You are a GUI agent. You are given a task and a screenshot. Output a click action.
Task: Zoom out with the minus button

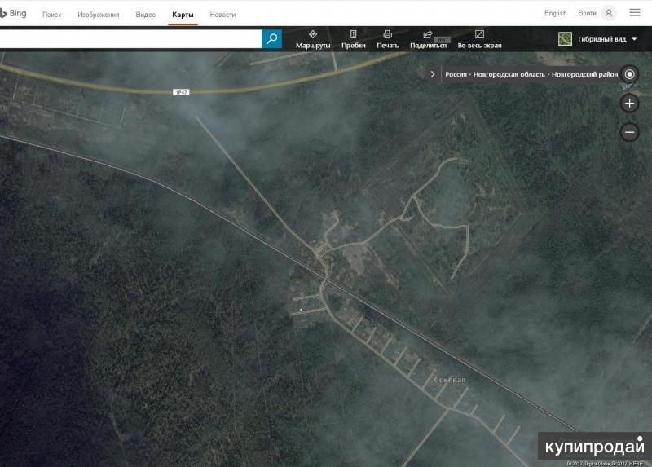point(629,132)
